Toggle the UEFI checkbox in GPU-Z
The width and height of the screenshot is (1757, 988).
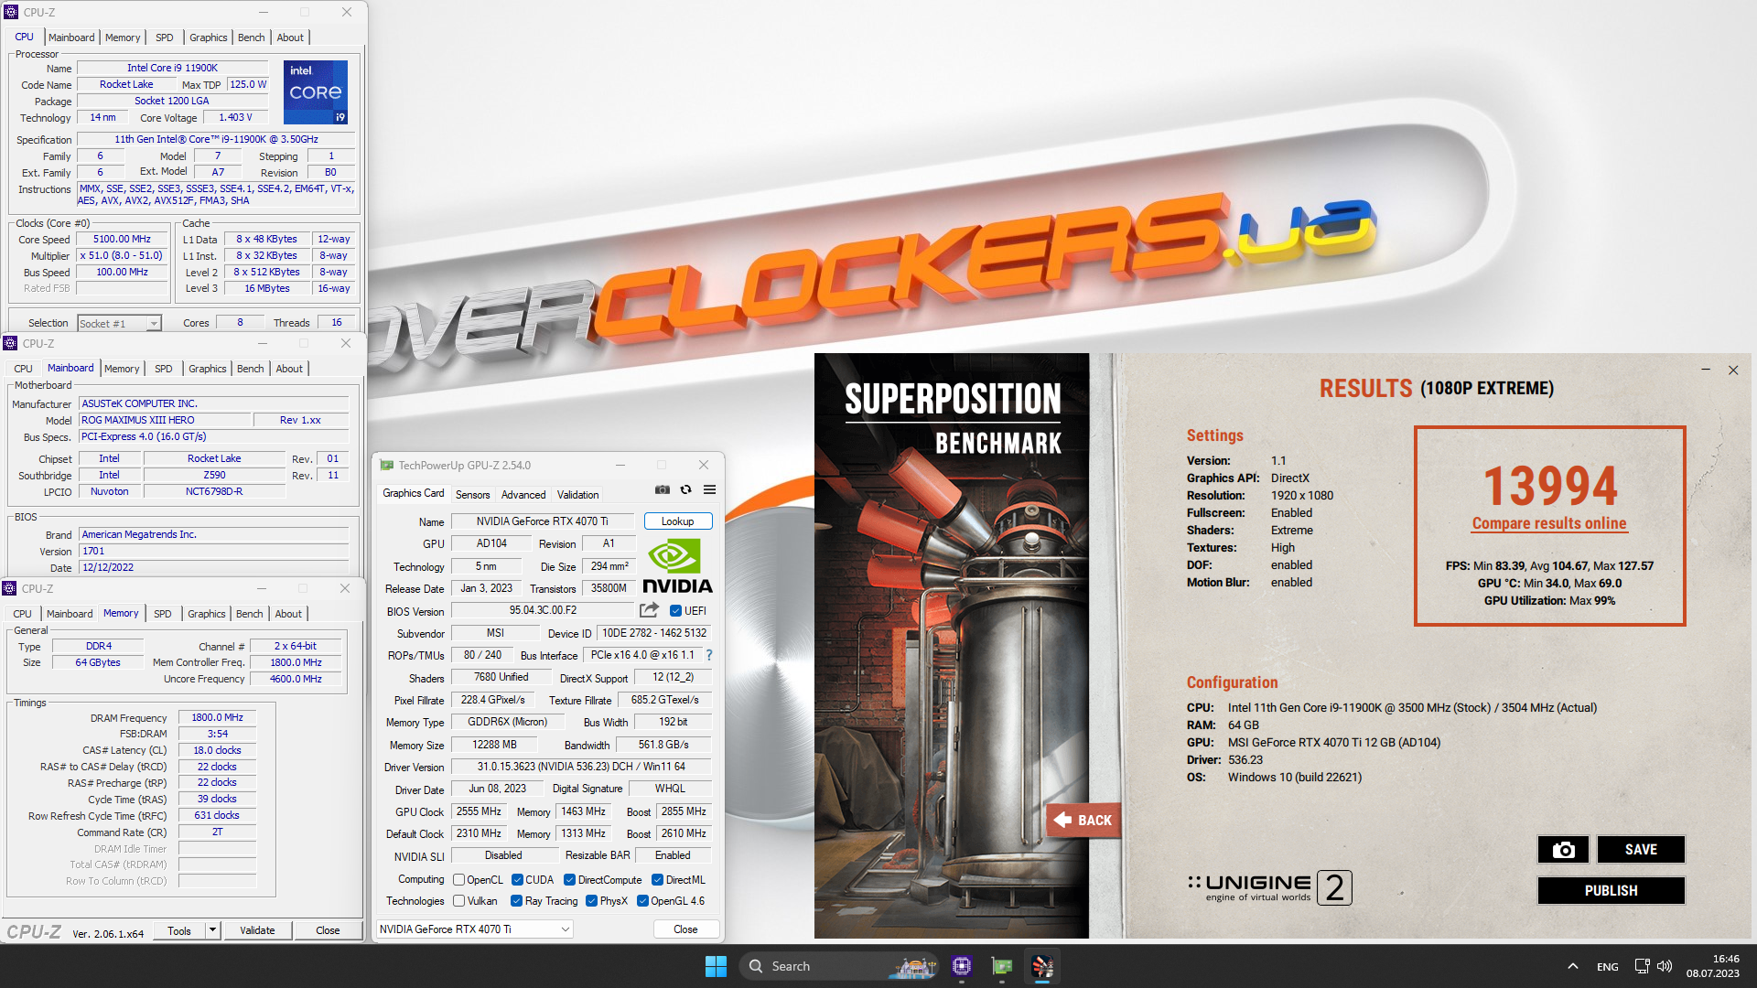tap(675, 611)
